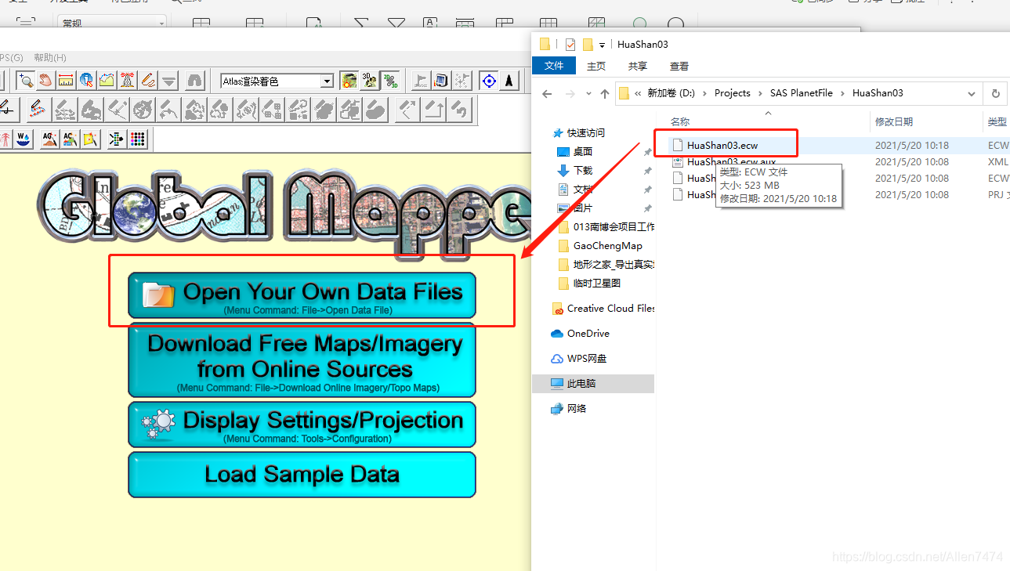1010x571 pixels.
Task: Select the View Shed tower tool
Action: tap(127, 81)
